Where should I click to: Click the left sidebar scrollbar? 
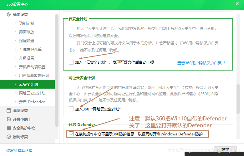(57, 71)
